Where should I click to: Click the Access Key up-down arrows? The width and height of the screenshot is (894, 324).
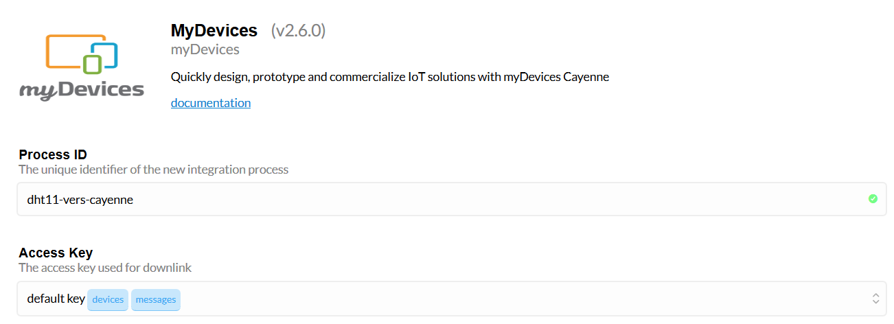875,299
